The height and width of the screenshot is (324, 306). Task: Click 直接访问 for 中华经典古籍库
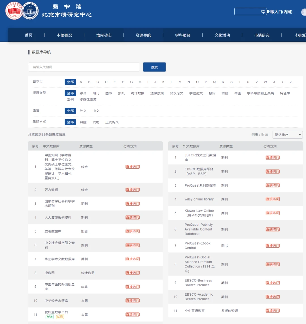133,300
